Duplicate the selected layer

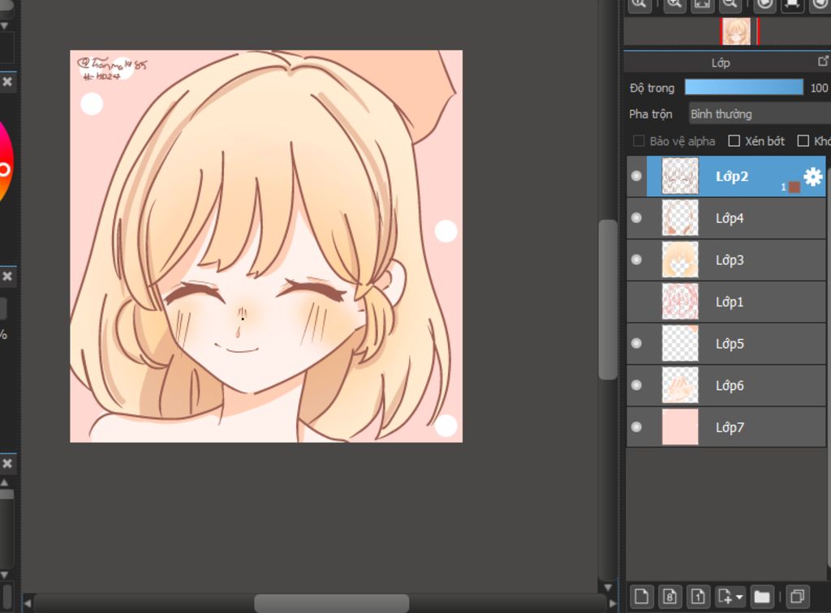[797, 597]
